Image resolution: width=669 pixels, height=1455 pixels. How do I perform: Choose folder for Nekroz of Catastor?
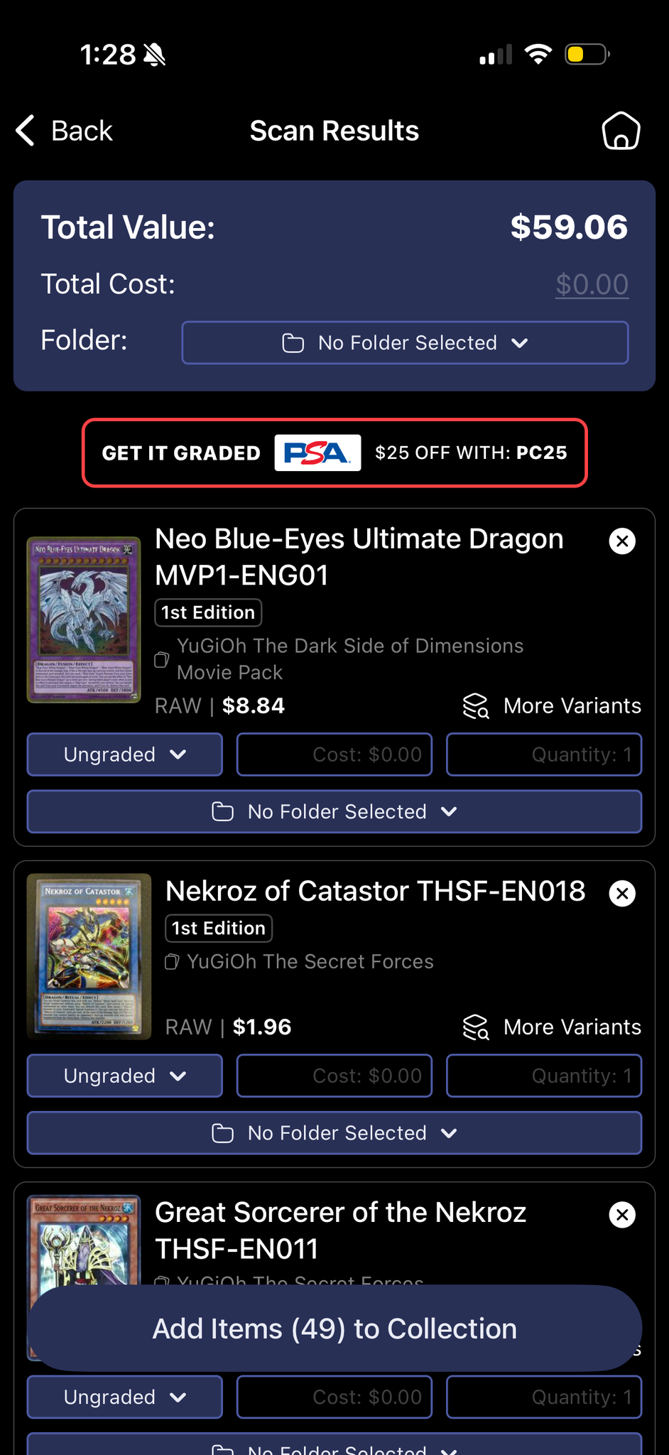point(334,1133)
